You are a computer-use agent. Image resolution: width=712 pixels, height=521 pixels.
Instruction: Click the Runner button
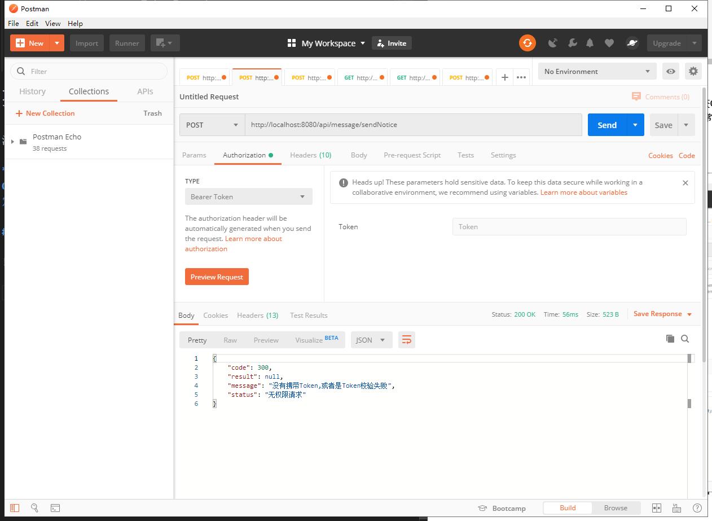tap(127, 43)
